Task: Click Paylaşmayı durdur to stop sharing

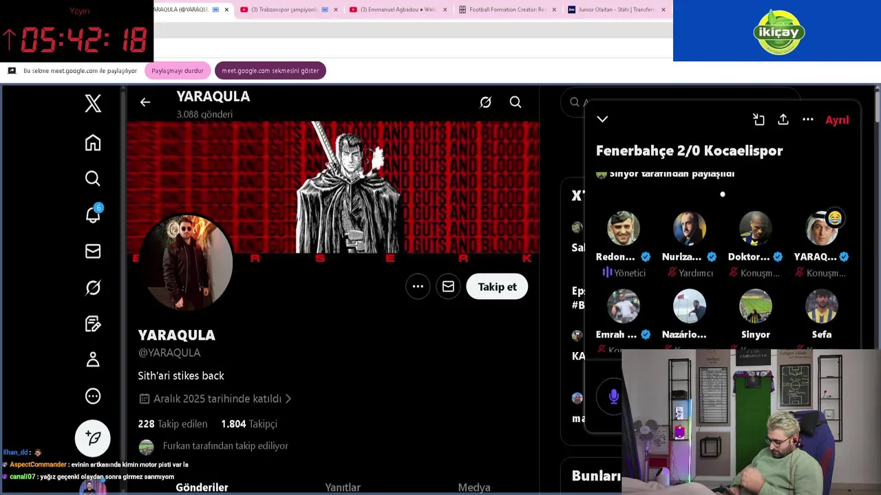Action: [x=178, y=71]
